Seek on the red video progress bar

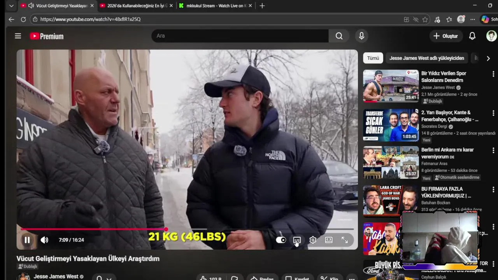point(187,229)
